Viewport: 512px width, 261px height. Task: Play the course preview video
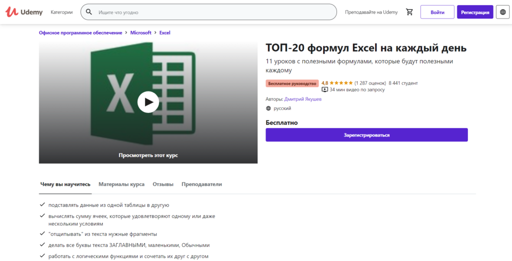[x=148, y=102]
